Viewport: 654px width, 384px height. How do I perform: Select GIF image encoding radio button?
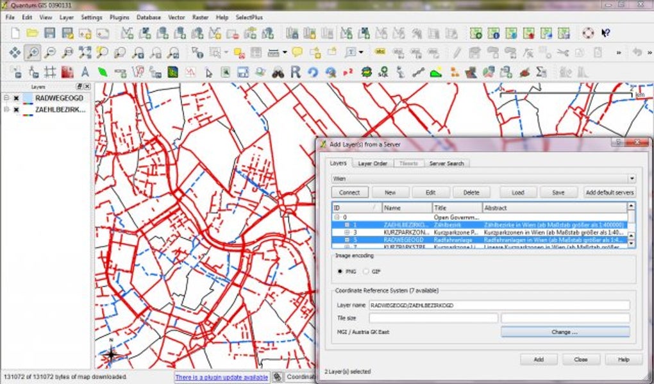[367, 271]
